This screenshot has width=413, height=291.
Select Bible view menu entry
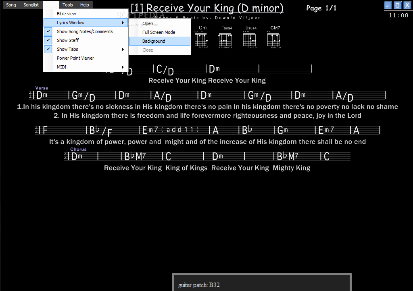[86, 14]
